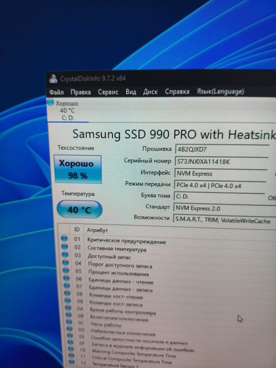Viewport: 276px width, 368px height.
Task: Click status orb of Время работы контроллера row
Action: click(68, 308)
